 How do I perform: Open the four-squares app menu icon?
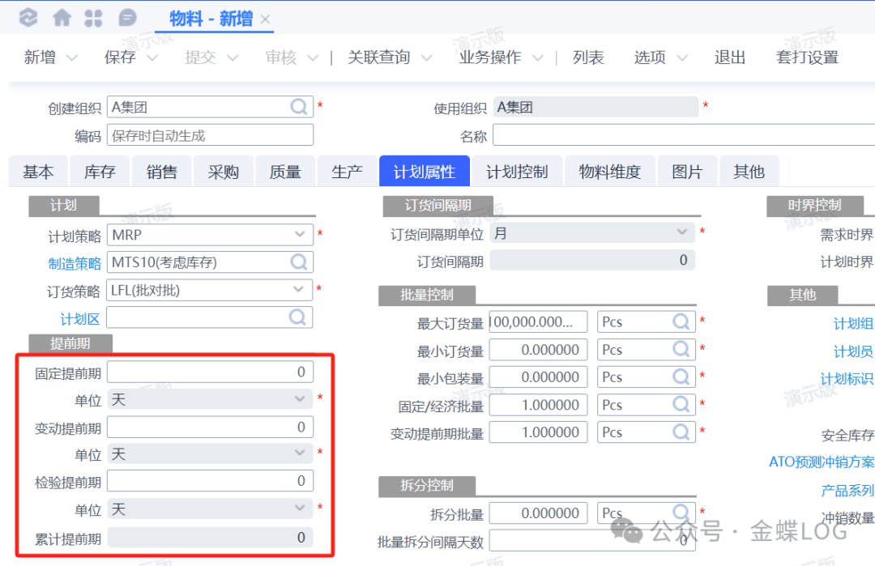tap(94, 17)
